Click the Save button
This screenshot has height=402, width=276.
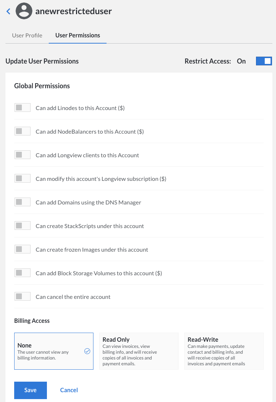click(31, 390)
